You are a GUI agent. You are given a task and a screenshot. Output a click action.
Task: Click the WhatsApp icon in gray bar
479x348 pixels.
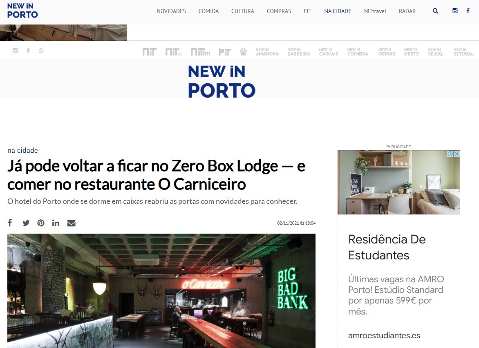tap(41, 51)
